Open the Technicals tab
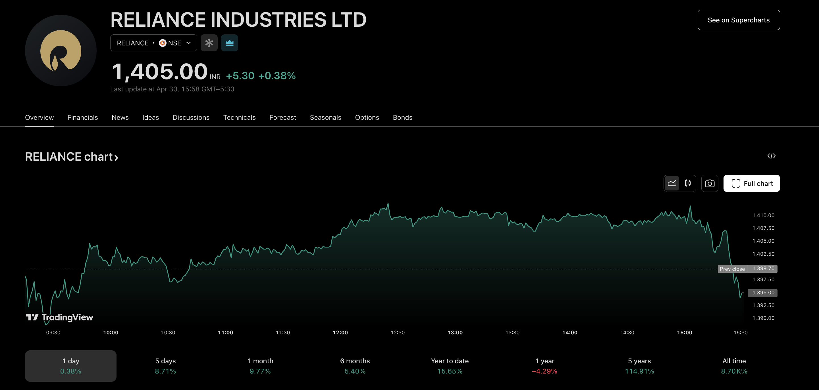 pos(239,118)
